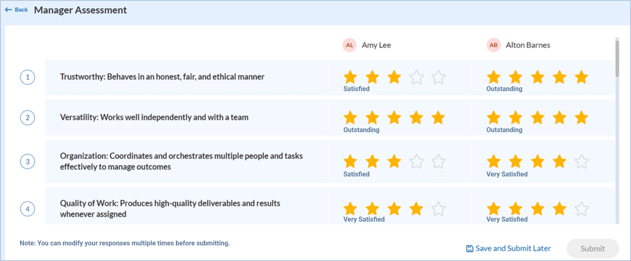Set Amy Lee's Organization rating to four stars
Screen dimensions: 631x261
[x=416, y=162]
